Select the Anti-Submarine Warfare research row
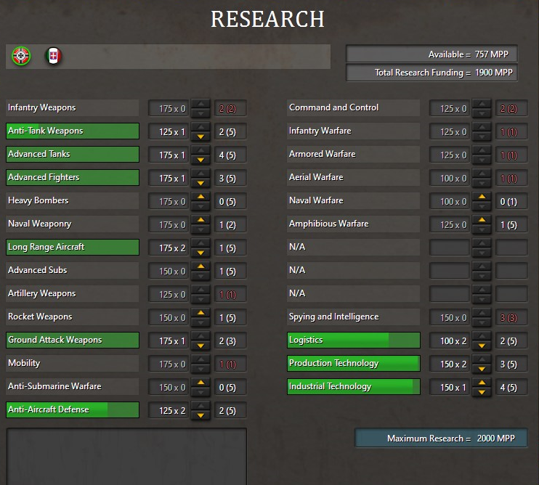The width and height of the screenshot is (539, 485). (x=73, y=386)
